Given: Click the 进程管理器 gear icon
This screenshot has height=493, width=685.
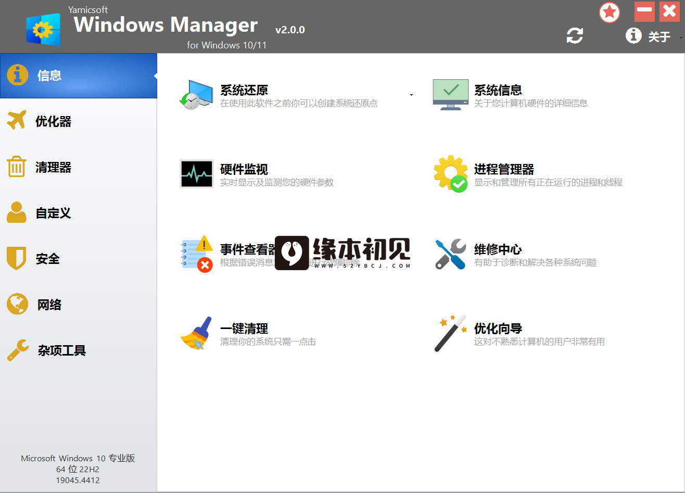Looking at the screenshot, I should [451, 174].
